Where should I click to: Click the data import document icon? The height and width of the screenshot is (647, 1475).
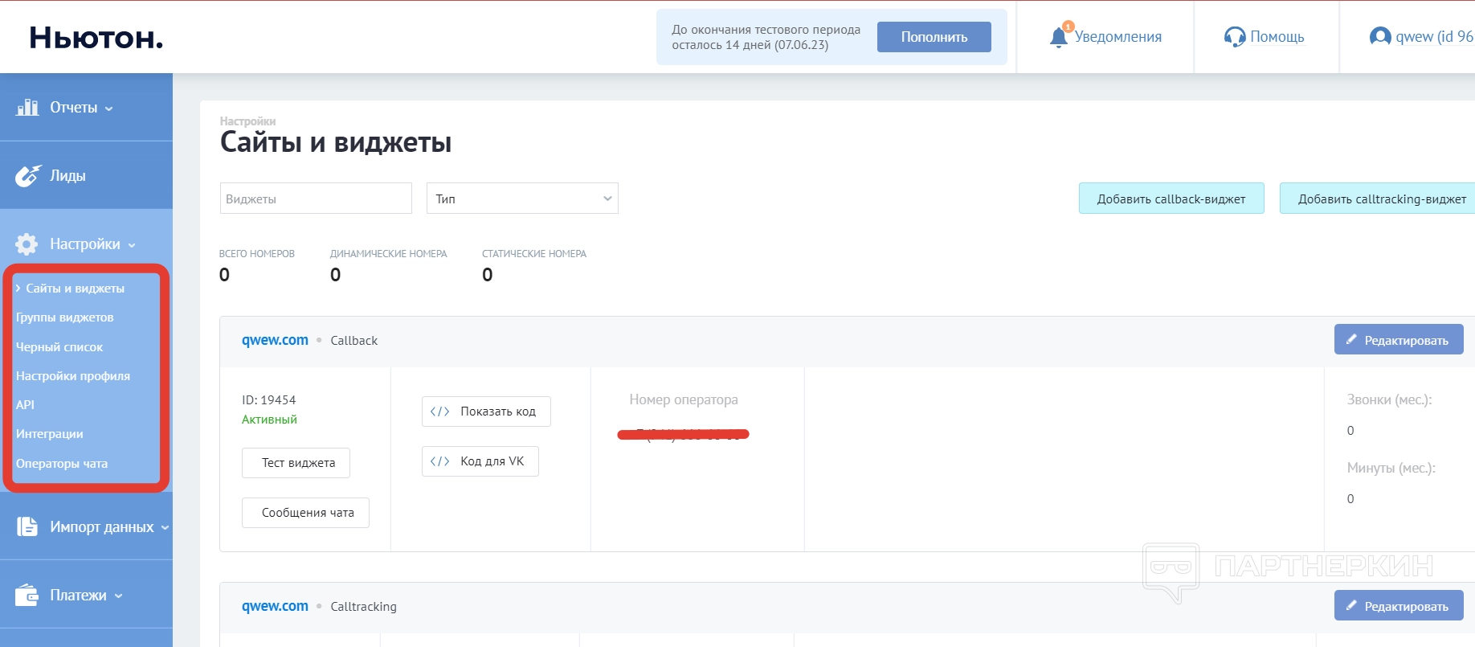(27, 526)
